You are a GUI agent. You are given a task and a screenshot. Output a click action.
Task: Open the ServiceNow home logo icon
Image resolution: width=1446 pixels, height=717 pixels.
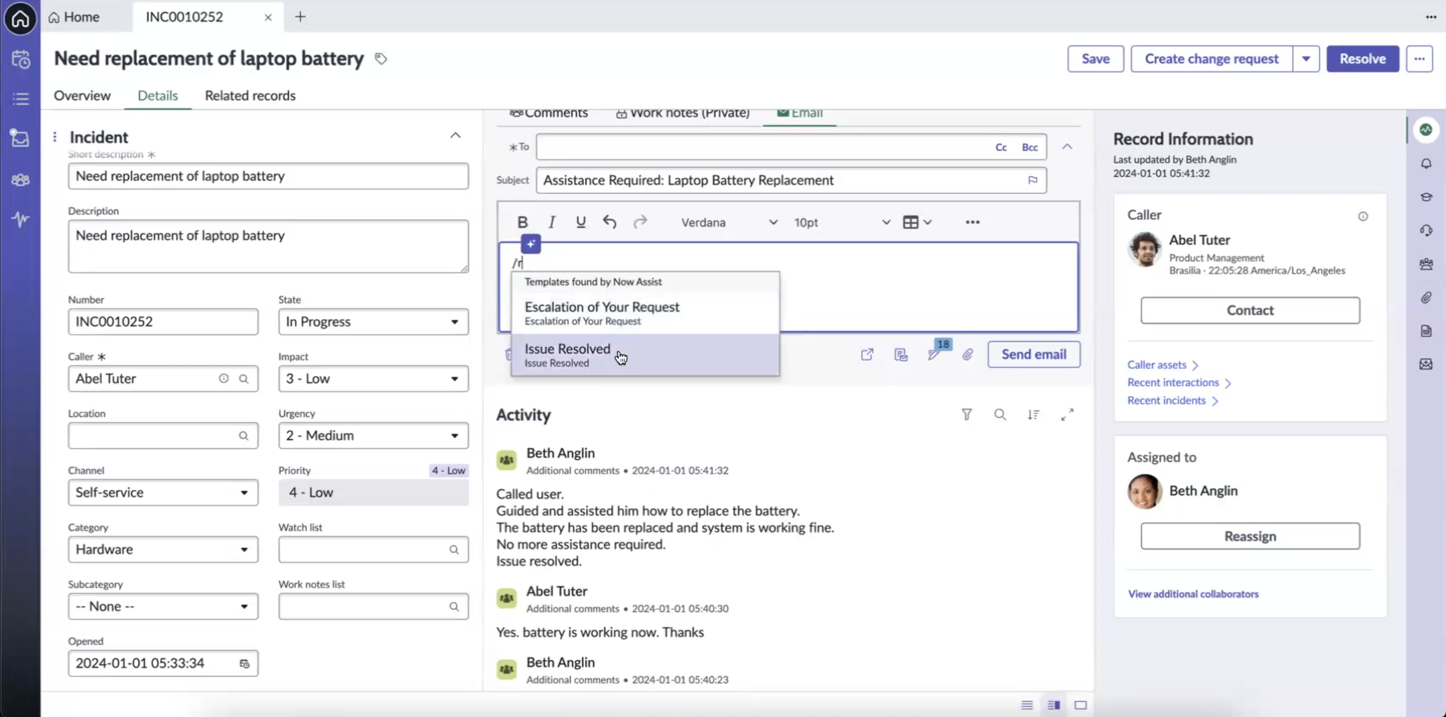[20, 18]
